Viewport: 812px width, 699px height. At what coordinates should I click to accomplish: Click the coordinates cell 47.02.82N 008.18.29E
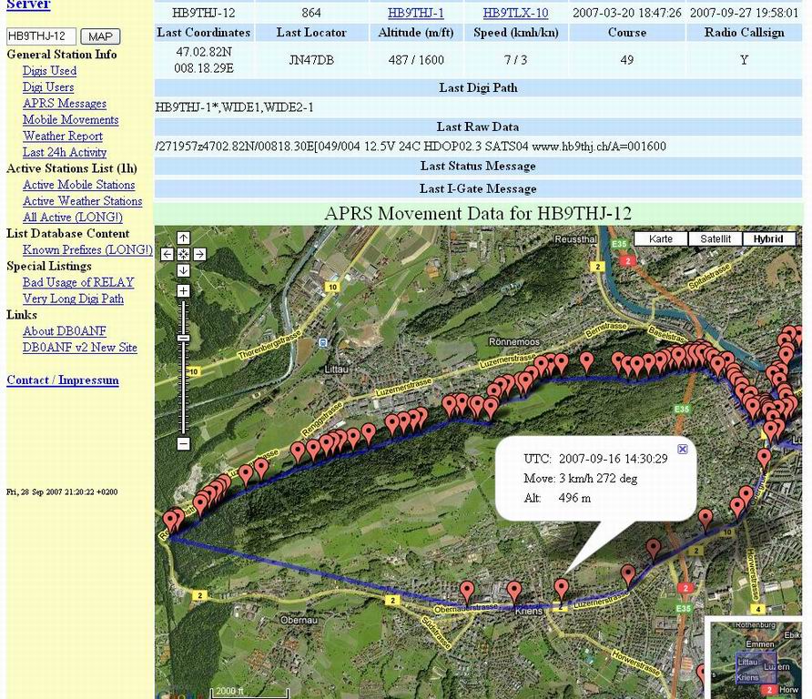(x=204, y=60)
